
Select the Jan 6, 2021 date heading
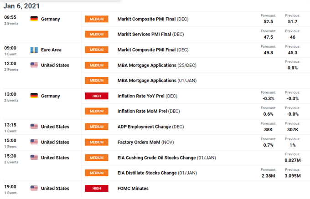(x=21, y=6)
